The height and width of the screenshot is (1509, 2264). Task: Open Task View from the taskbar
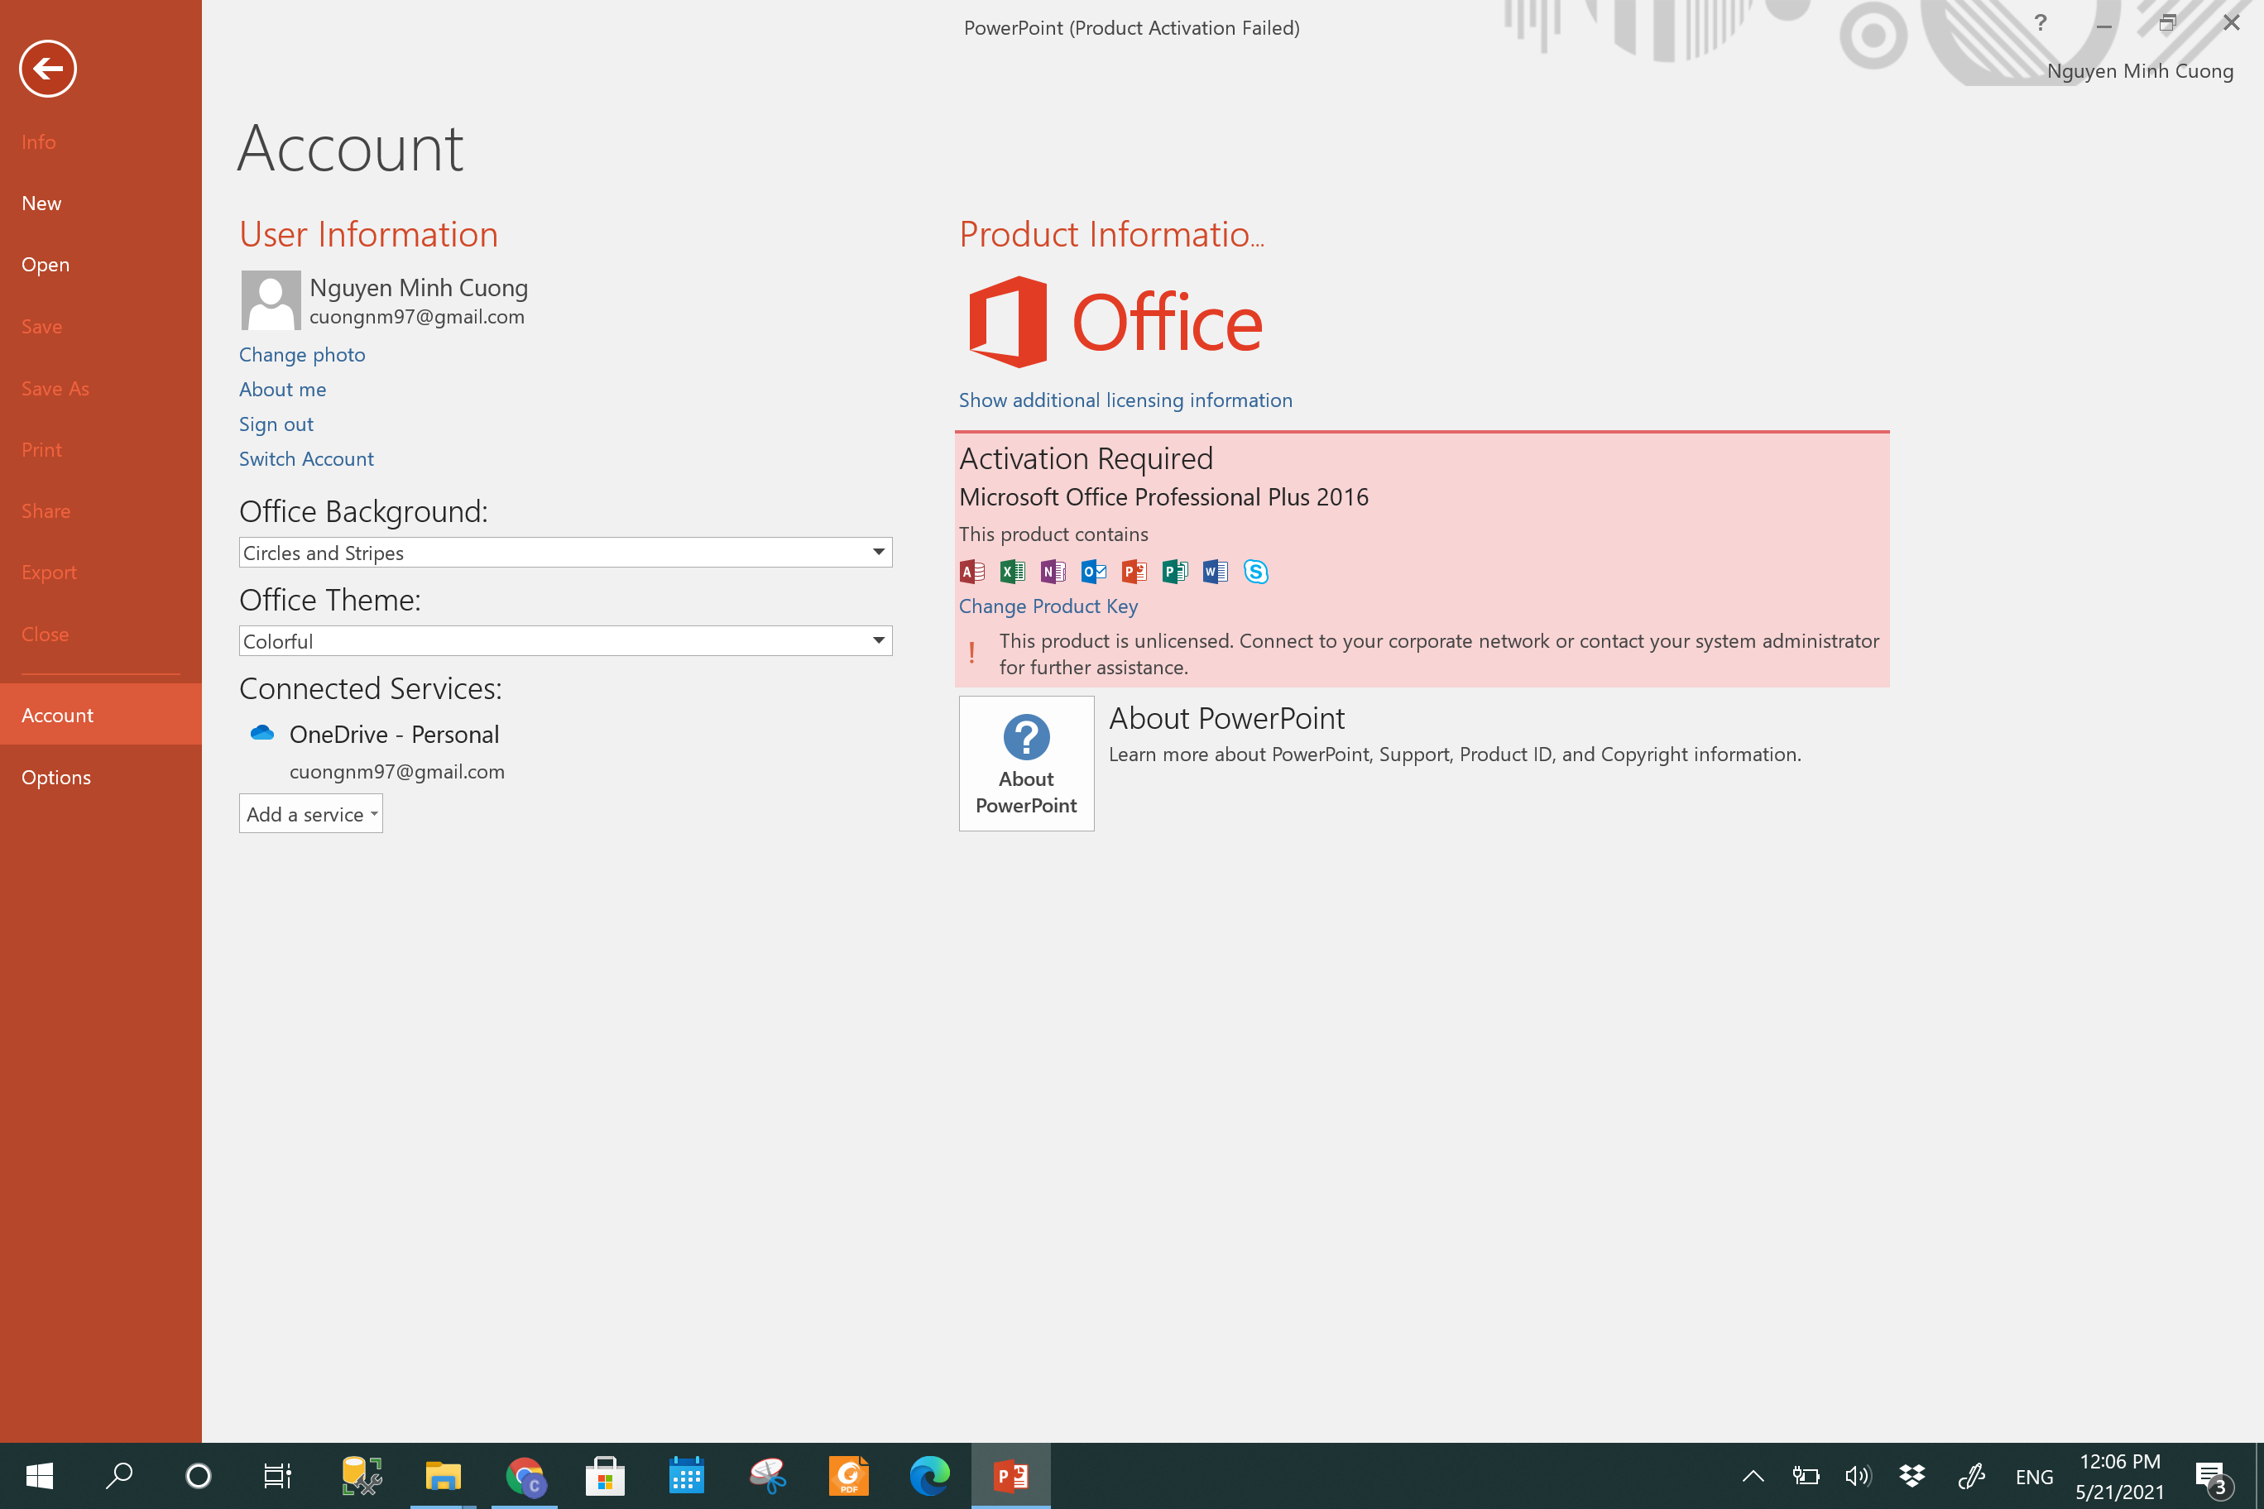coord(277,1476)
